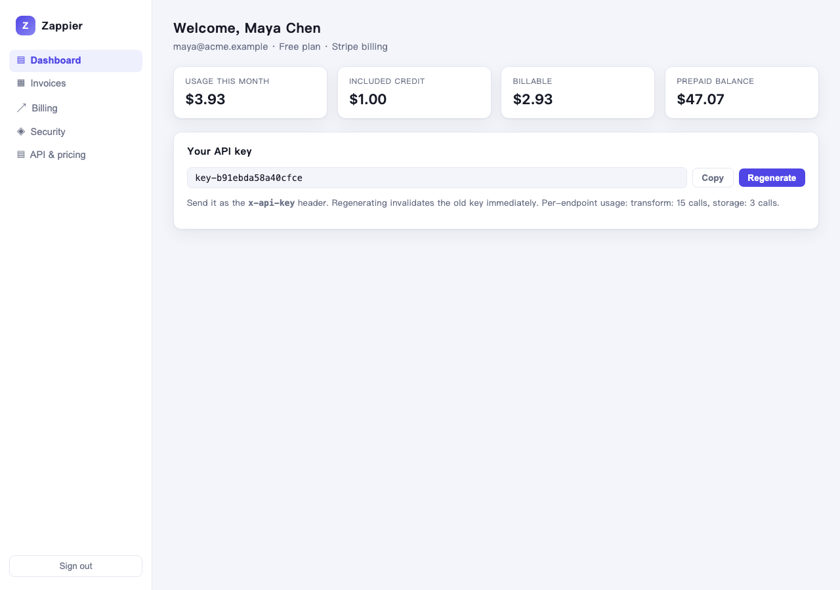The height and width of the screenshot is (590, 840).
Task: Click the Security diamond icon
Action: click(x=21, y=131)
